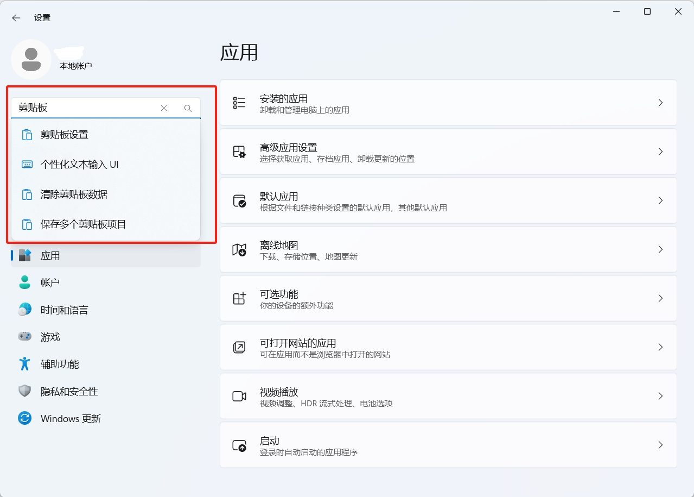This screenshot has height=497, width=694.
Task: Click the magnifier search icon
Action: pos(188,108)
